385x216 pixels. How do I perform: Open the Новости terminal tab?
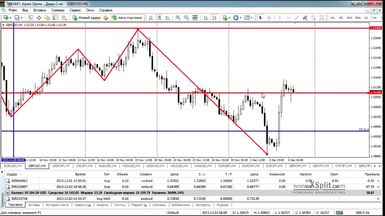coord(82,205)
